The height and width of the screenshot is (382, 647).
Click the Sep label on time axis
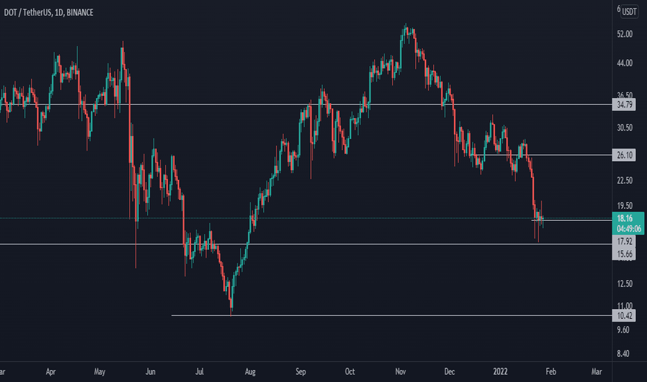click(x=301, y=372)
